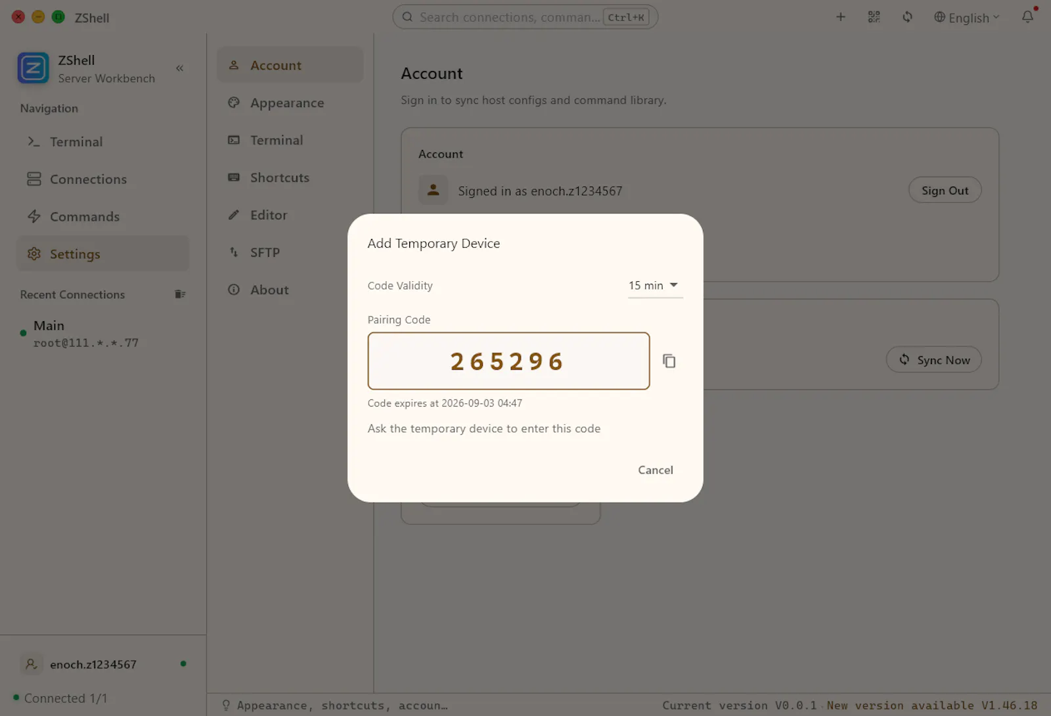Click the Commands lightning icon in the navigation
The width and height of the screenshot is (1051, 716).
34,217
